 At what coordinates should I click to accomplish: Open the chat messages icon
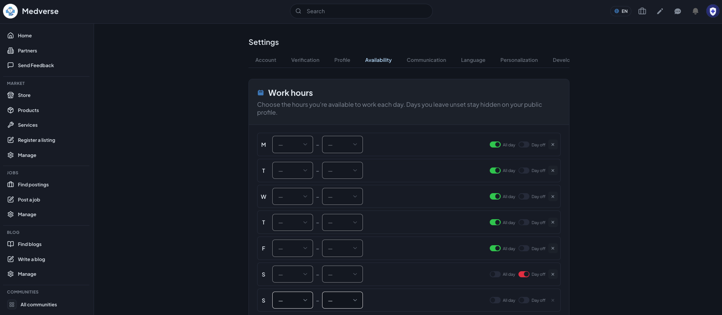coord(677,11)
